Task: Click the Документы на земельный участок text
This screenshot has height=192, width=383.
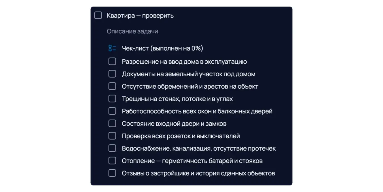Action: (188, 74)
